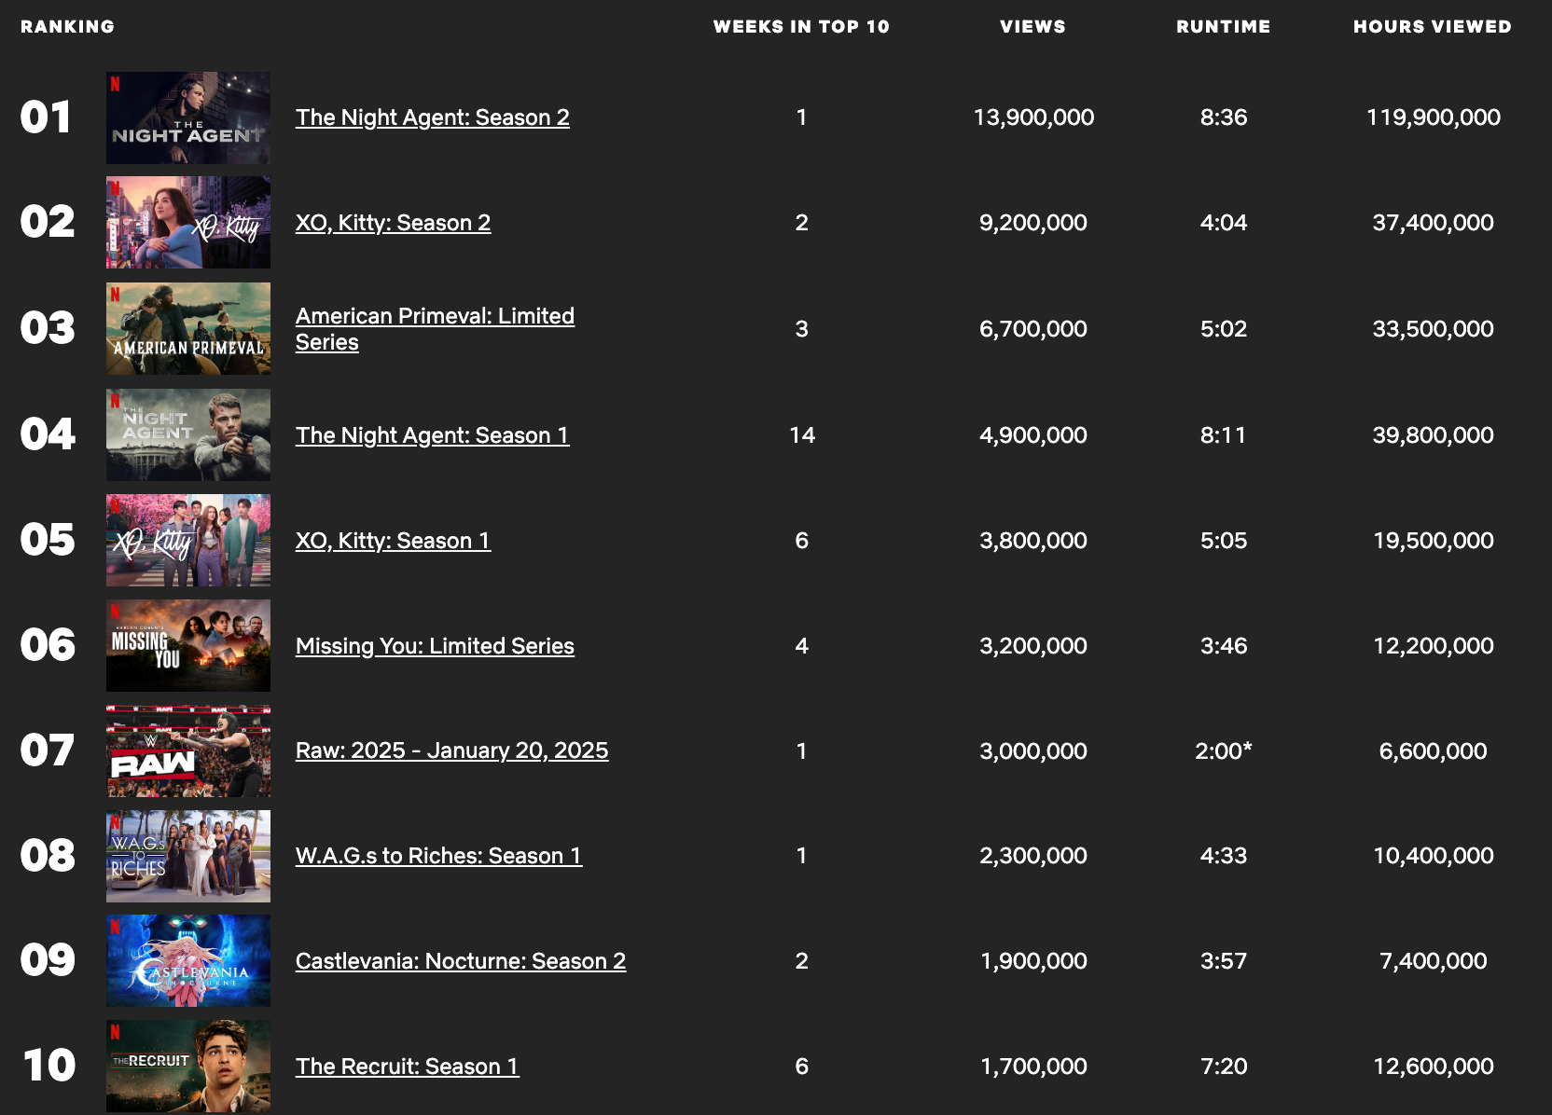Viewport: 1552px width, 1115px height.
Task: Click Raw: 2025 - January 20, 2025 link
Action: point(451,750)
